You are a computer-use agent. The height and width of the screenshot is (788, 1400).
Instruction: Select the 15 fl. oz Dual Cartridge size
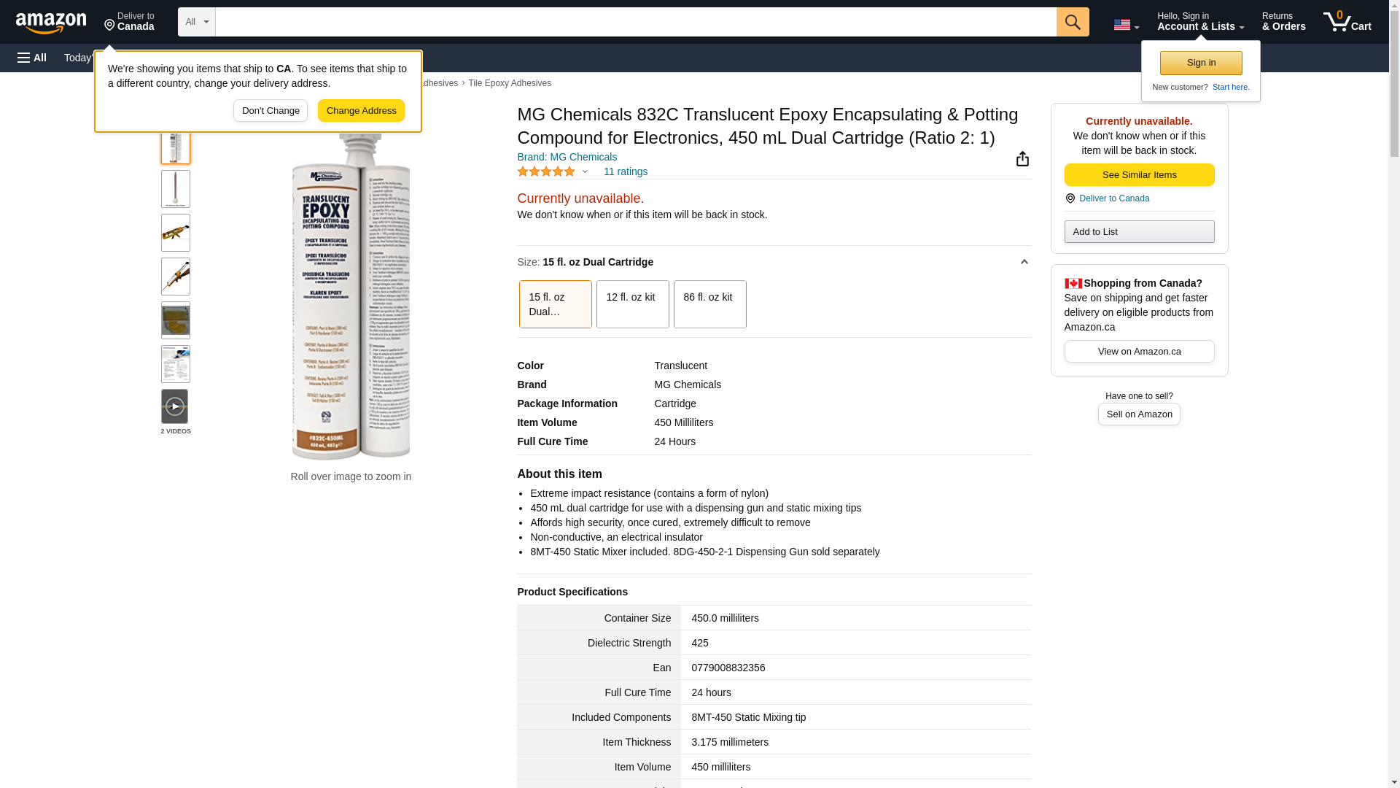point(555,304)
